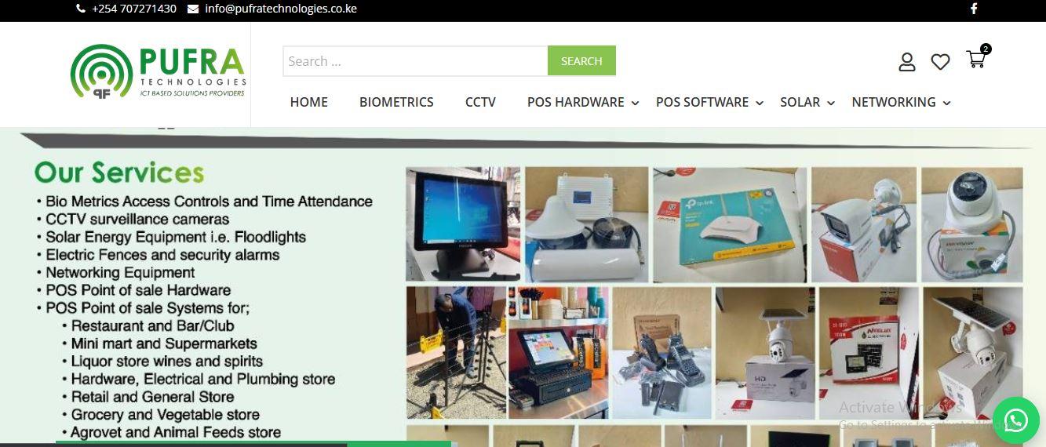Open the wishlist heart icon
This screenshot has height=447, width=1046.
pyautogui.click(x=940, y=62)
